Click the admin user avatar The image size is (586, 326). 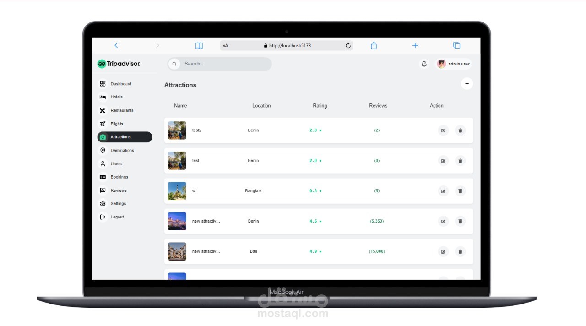tap(441, 64)
